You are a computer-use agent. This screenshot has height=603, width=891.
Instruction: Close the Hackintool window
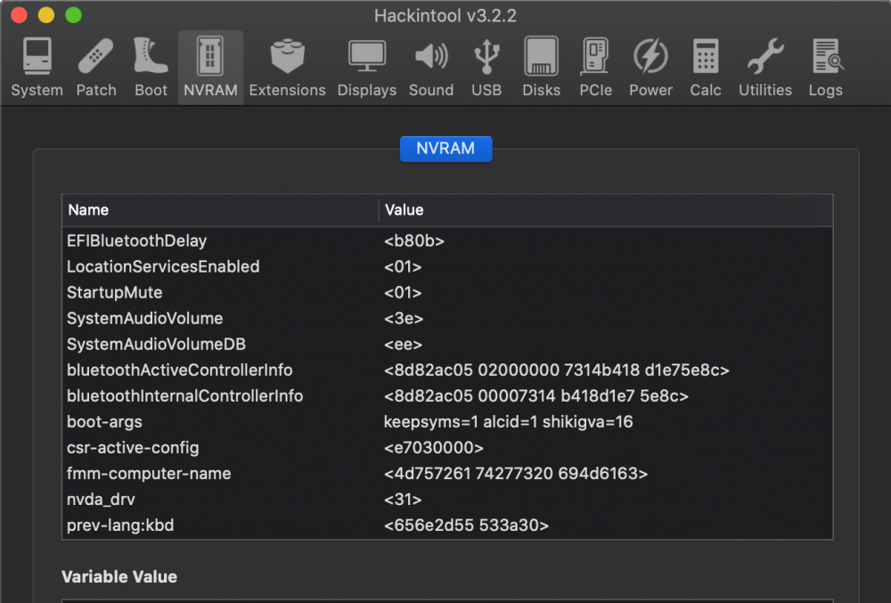[19, 15]
